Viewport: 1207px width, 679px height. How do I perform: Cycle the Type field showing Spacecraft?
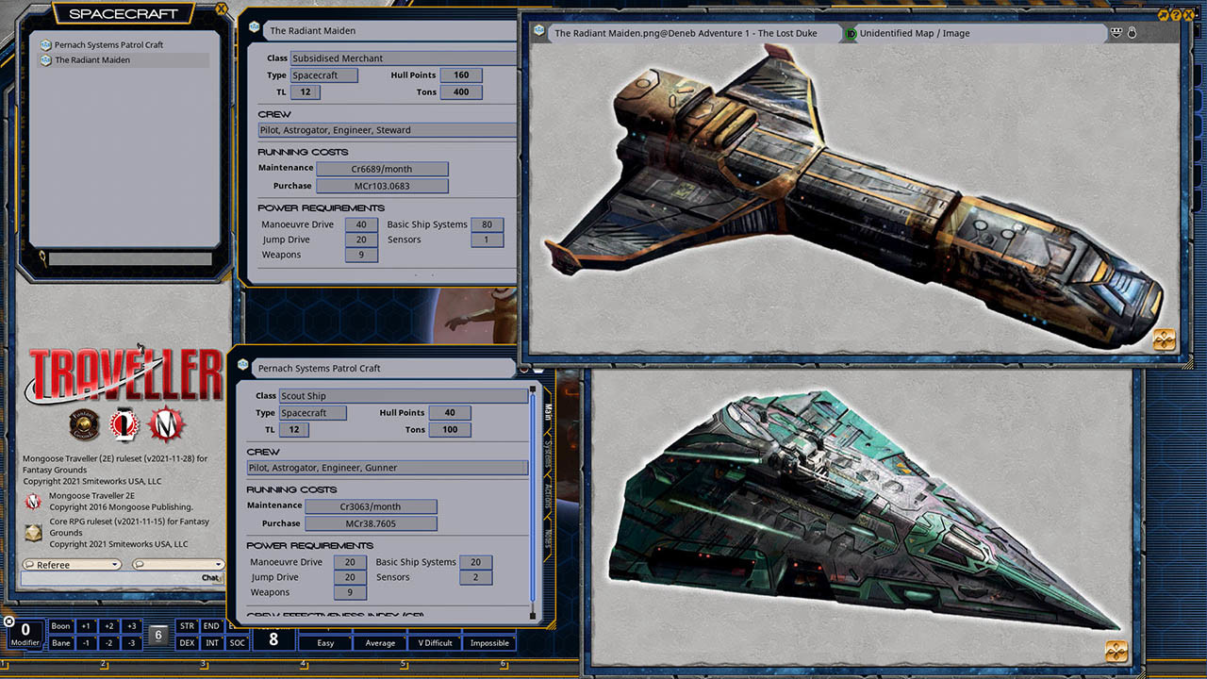pyautogui.click(x=322, y=75)
